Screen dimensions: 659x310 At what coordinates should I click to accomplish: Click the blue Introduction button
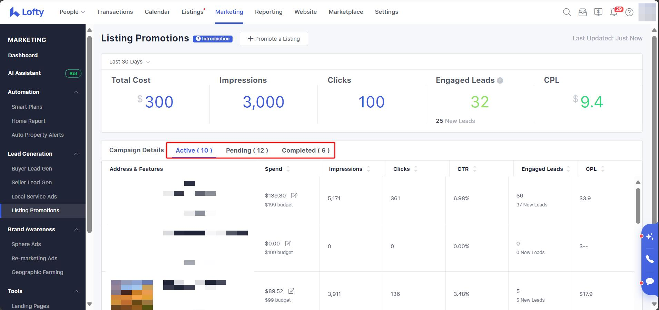tap(213, 39)
